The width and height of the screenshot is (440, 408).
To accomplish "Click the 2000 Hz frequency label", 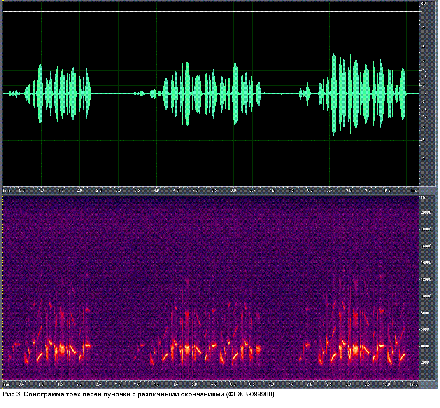I will pos(425,363).
